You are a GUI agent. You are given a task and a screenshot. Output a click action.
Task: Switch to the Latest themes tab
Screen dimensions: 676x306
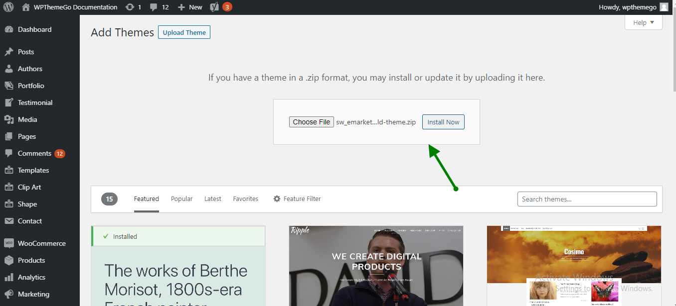click(x=213, y=199)
